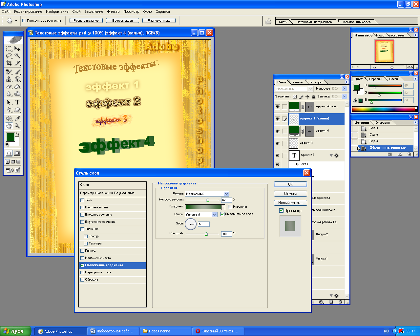The image size is (420, 336).
Task: Switch to the Операции tab
Action: tap(383, 123)
